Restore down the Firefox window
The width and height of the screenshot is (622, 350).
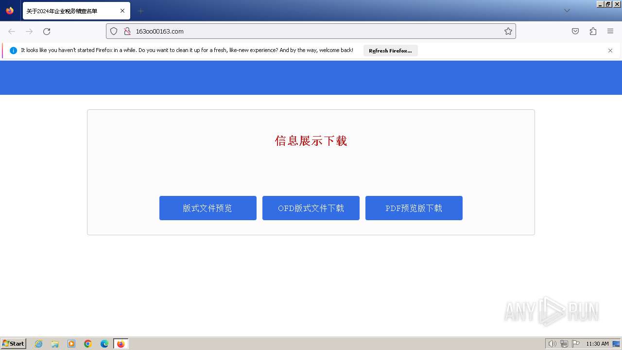pyautogui.click(x=608, y=4)
